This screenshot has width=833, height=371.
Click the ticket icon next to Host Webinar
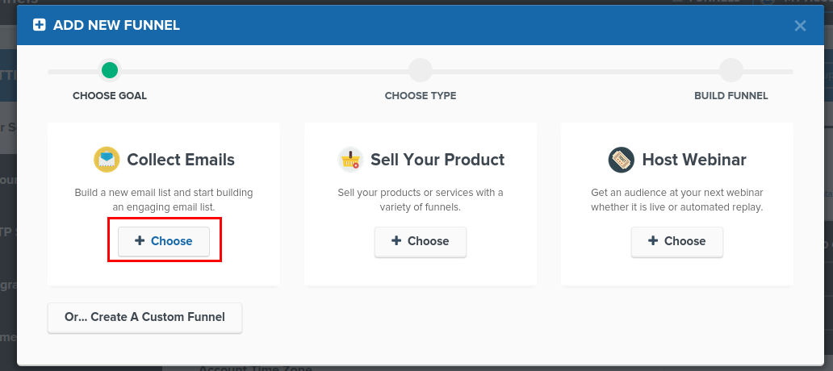click(622, 160)
